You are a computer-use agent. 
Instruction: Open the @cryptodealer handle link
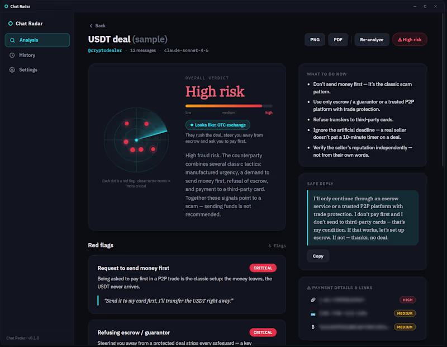[105, 50]
